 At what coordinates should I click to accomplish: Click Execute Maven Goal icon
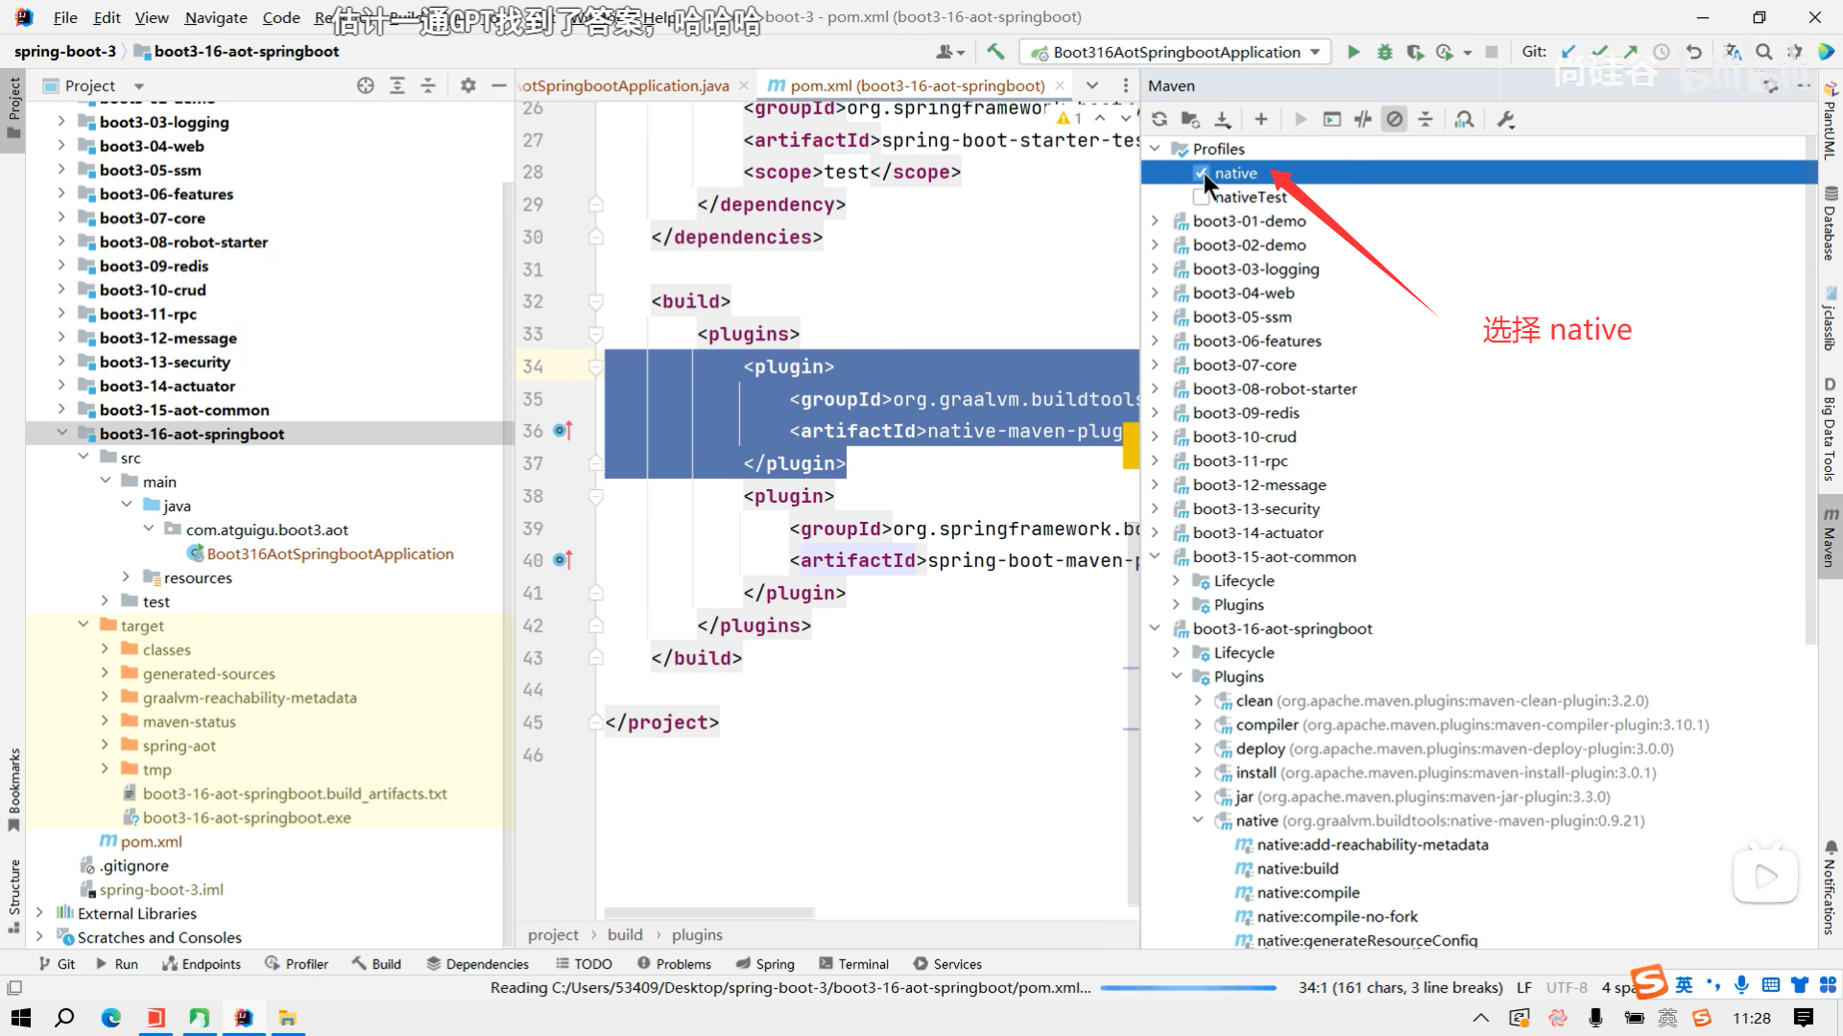point(1331,120)
